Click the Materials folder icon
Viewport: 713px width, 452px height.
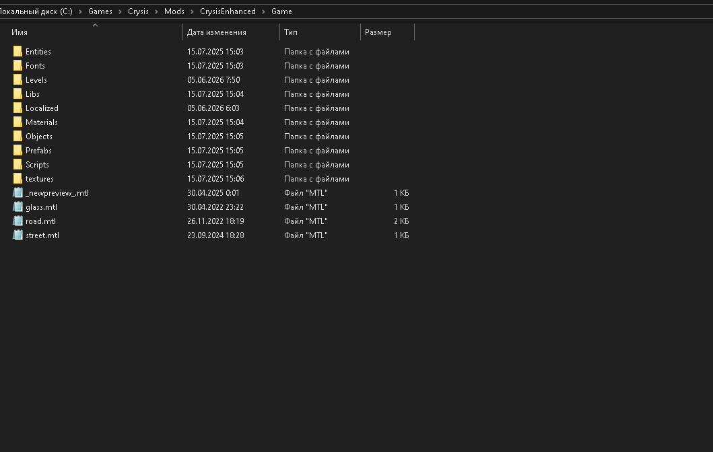click(18, 122)
